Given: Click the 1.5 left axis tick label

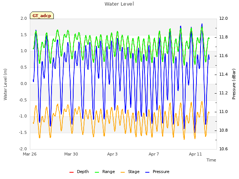Looking at the screenshot, I should click(24, 35).
